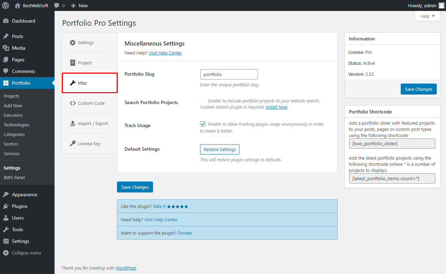Click the Tools wrench icon in sidebar
446x274 pixels.
(6, 229)
